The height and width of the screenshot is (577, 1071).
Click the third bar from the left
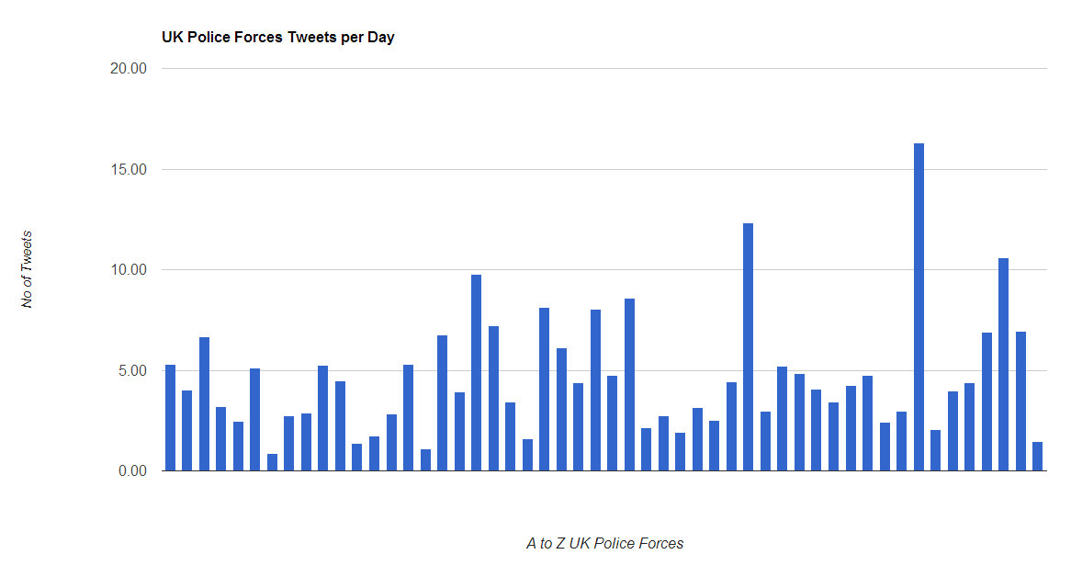(x=204, y=404)
